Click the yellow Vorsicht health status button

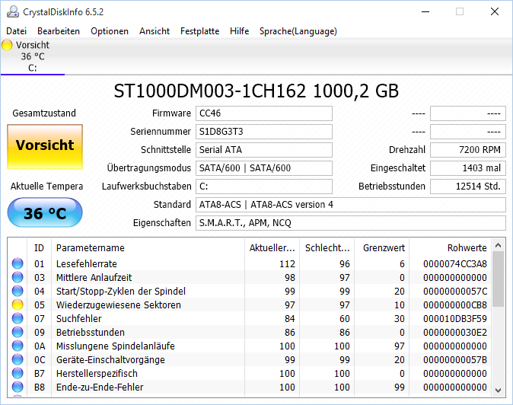(x=45, y=147)
